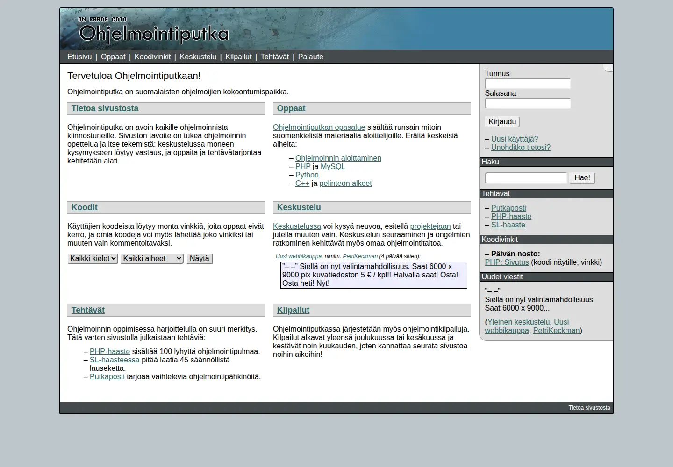Viewport: 673px width, 467px height.
Task: Expand the Kaikki kielet language dropdown
Action: (x=93, y=259)
